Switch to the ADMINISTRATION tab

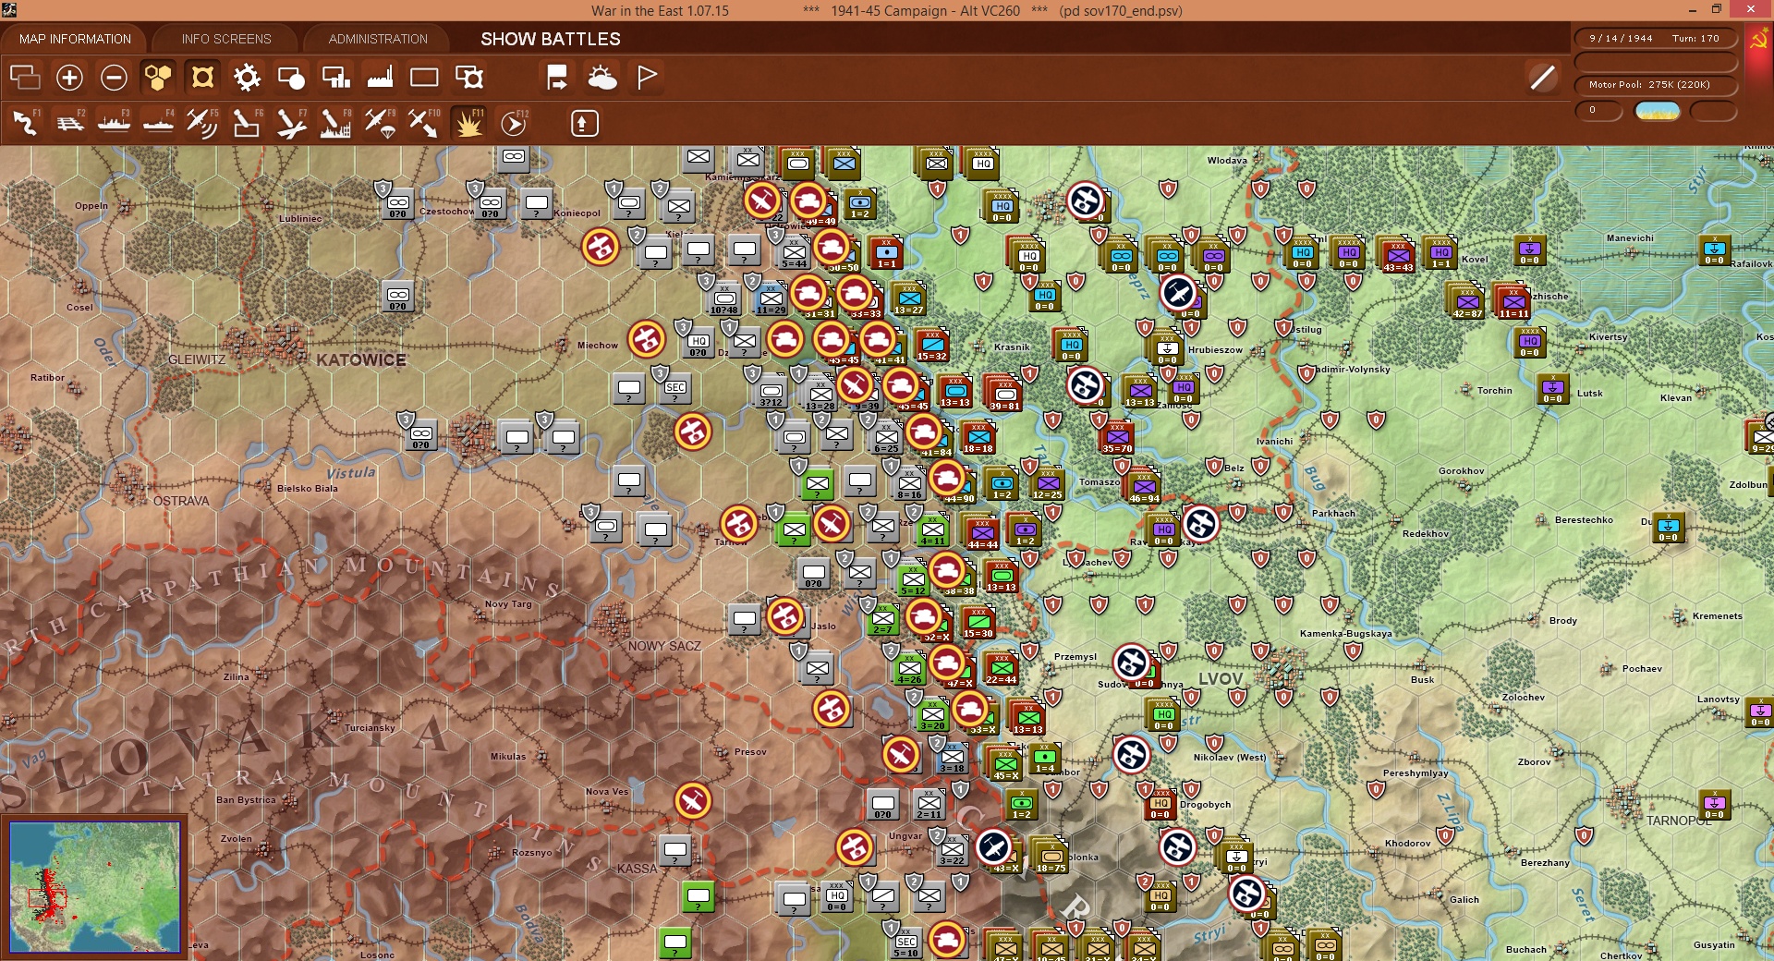click(378, 39)
